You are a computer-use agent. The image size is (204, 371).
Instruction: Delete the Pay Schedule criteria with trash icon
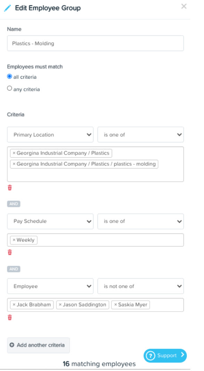10,252
